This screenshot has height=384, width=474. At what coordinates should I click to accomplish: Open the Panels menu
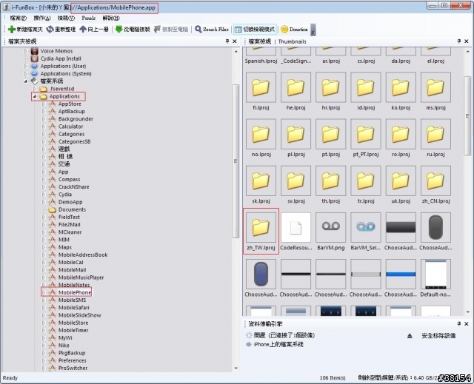[x=88, y=18]
